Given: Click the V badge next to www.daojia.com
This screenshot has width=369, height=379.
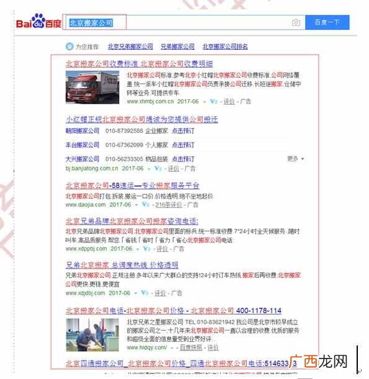Looking at the screenshot, I should [146, 205].
